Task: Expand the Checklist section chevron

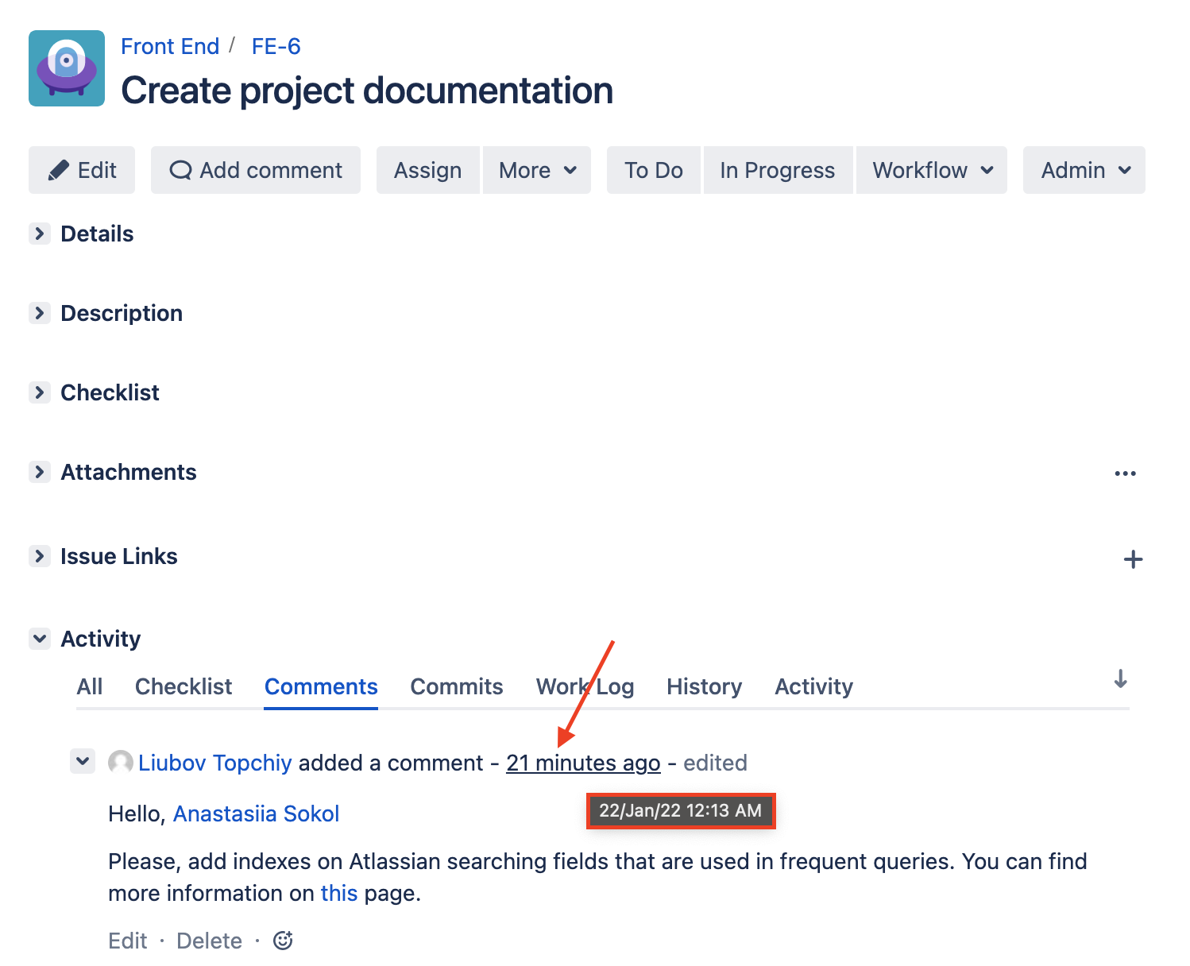Action: pos(39,392)
